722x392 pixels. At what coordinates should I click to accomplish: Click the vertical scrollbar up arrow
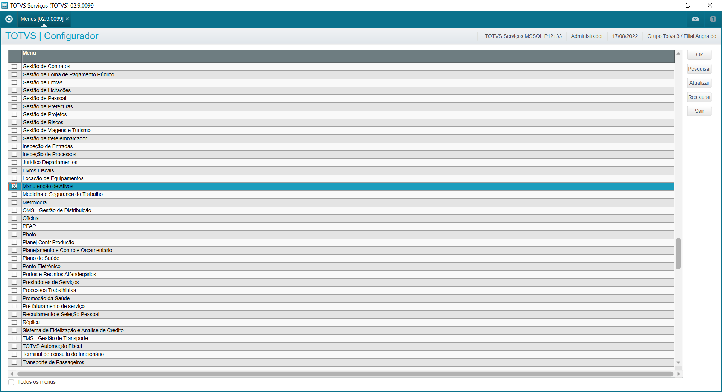click(678, 53)
